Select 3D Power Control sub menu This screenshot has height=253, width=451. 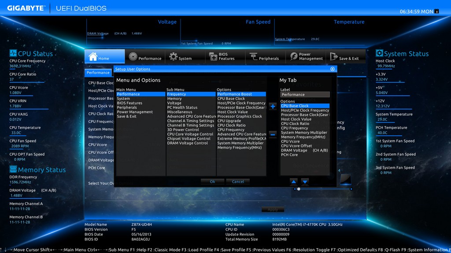191,130
